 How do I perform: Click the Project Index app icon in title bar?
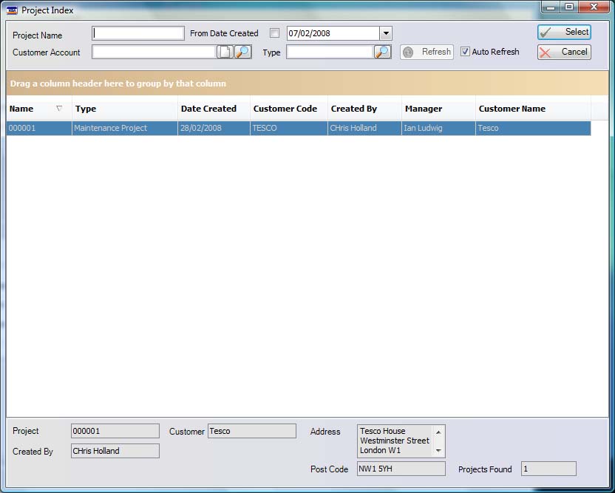(x=12, y=10)
